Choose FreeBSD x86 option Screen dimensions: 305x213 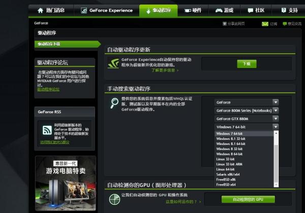coord(244,180)
